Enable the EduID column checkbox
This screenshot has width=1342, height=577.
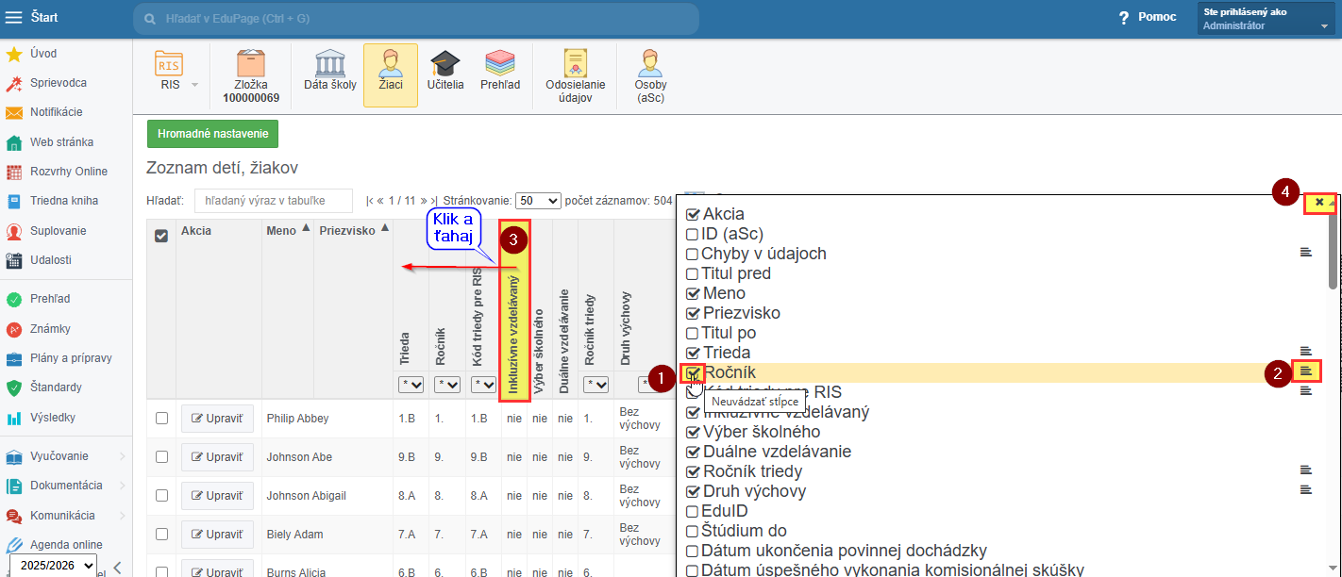693,512
